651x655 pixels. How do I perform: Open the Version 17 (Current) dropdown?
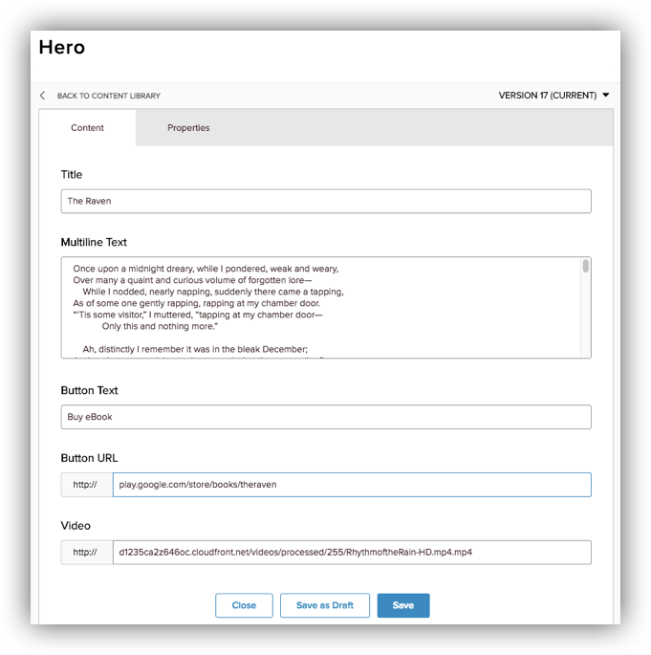(548, 96)
